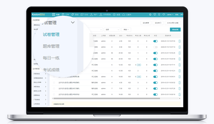Select the gear icon for 配置
Screen dimensions: 214x124
114,14
